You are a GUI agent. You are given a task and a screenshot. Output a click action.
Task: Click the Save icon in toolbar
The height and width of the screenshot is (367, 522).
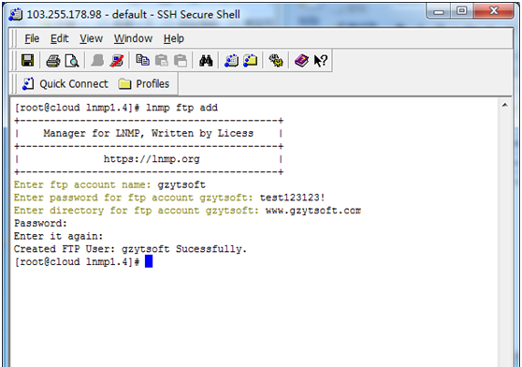tap(28, 61)
